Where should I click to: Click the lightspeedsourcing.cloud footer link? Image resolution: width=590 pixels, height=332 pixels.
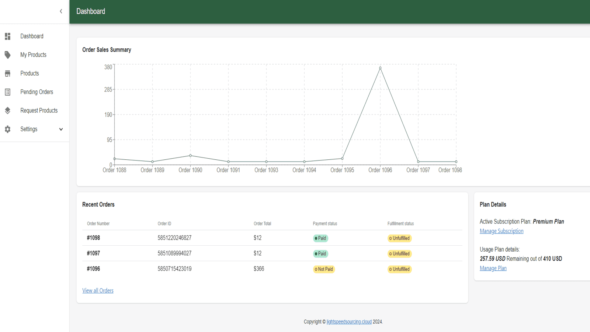pyautogui.click(x=349, y=321)
